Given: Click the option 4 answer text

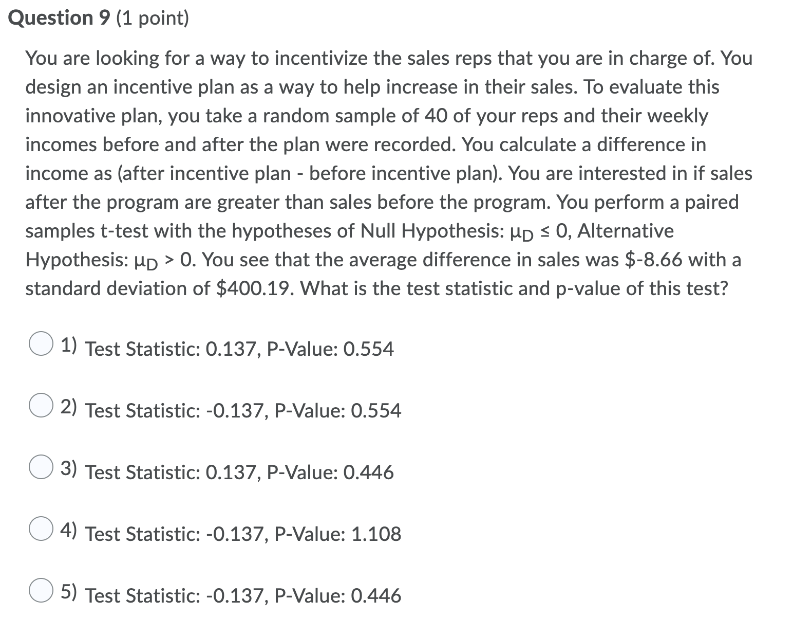Looking at the screenshot, I should (242, 535).
